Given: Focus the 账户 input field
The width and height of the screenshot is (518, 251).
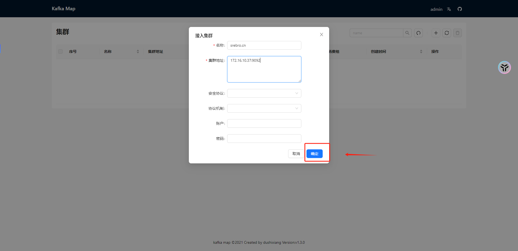Looking at the screenshot, I should click(264, 123).
